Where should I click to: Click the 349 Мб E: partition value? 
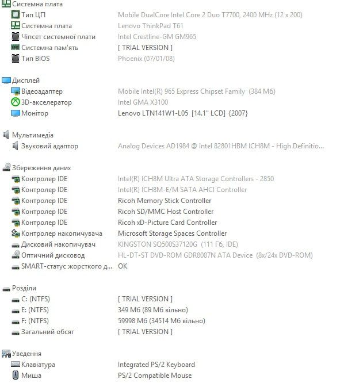click(x=153, y=310)
